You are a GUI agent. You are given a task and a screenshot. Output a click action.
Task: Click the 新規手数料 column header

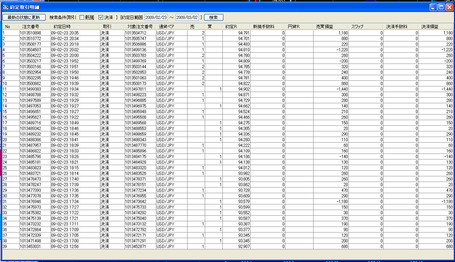268,27
